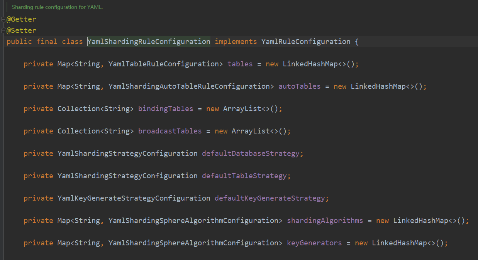Click YamlShardingSphereAlgorithmConfiguration on the shardingAlgorithms line

(x=193, y=221)
